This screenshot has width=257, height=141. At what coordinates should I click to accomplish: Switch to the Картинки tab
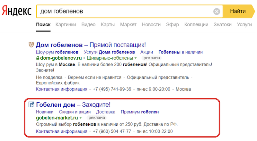click(66, 25)
